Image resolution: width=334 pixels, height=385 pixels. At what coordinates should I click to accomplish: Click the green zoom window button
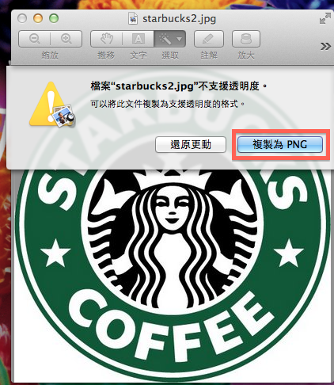click(x=54, y=18)
